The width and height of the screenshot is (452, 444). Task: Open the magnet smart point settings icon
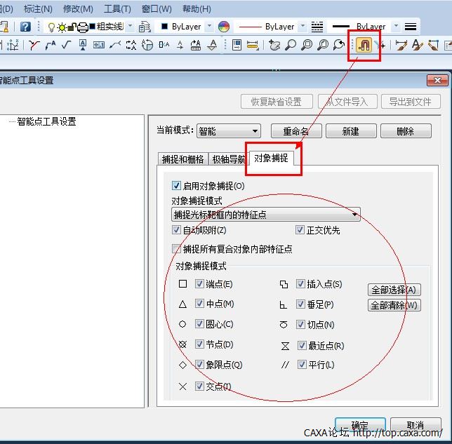[364, 45]
